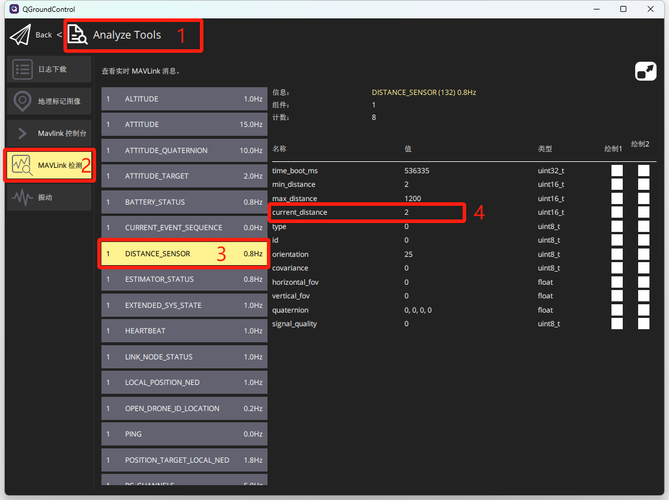Click the Analyze Tools document-search icon
Image resolution: width=669 pixels, height=500 pixels.
77,34
